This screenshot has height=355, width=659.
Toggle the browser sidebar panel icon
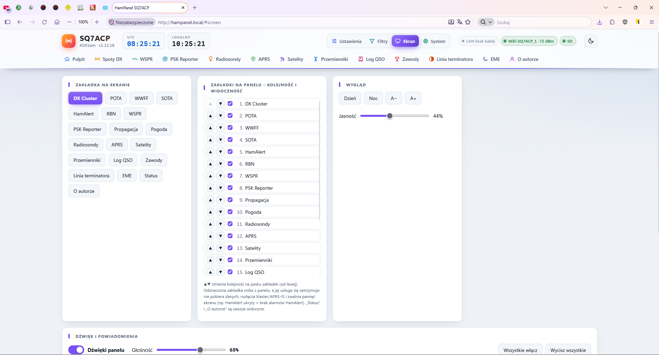8,22
